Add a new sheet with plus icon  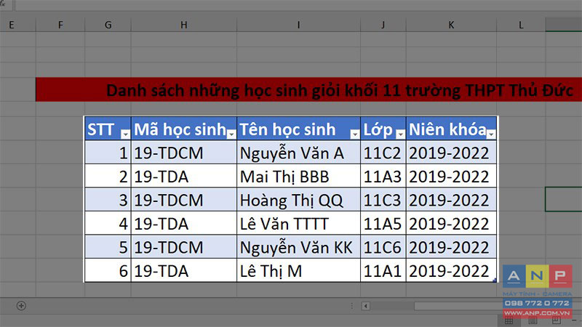(x=21, y=306)
